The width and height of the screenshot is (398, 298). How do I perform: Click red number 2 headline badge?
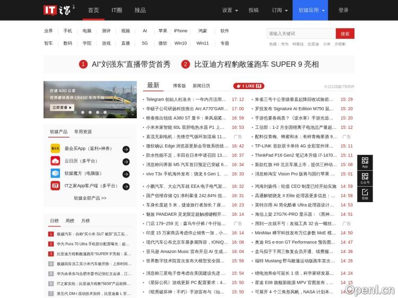click(186, 64)
